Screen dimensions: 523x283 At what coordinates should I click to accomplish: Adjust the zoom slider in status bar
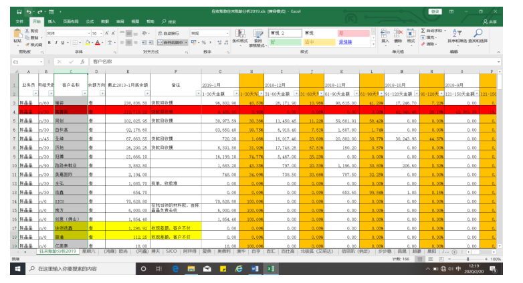click(468, 259)
